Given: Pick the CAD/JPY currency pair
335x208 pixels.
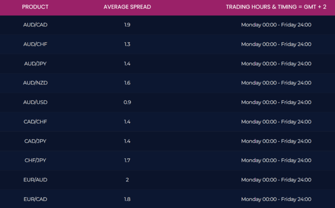Looking at the screenshot, I should (x=35, y=141).
